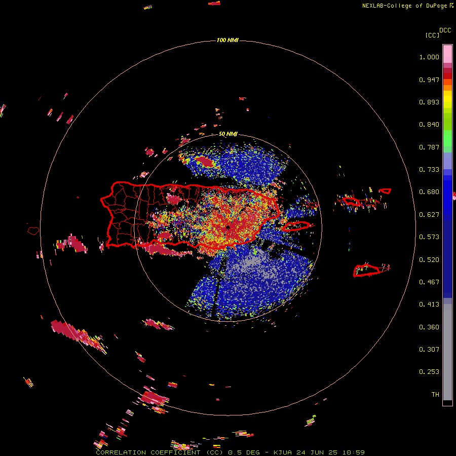
Task: Click the 0.733 legend value
Action: pyautogui.click(x=429, y=170)
